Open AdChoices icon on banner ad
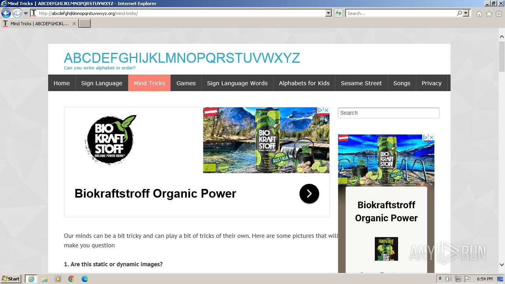This screenshot has width=505, height=284. (320, 110)
